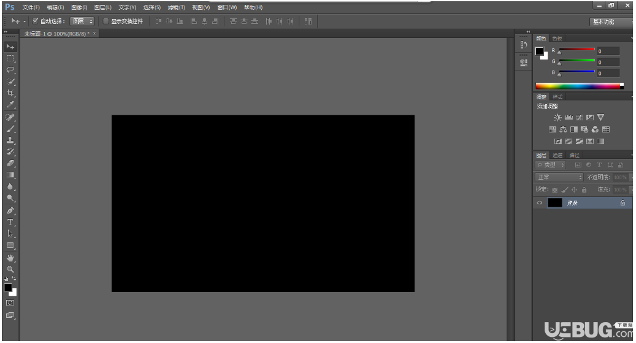Toggle lock image pixels brush icon

point(565,190)
